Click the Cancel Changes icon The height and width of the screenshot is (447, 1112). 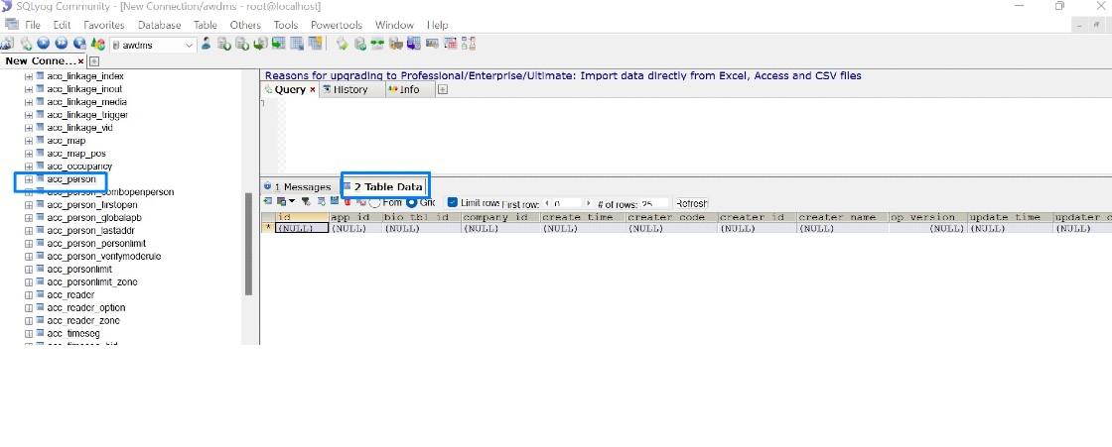coord(361,202)
